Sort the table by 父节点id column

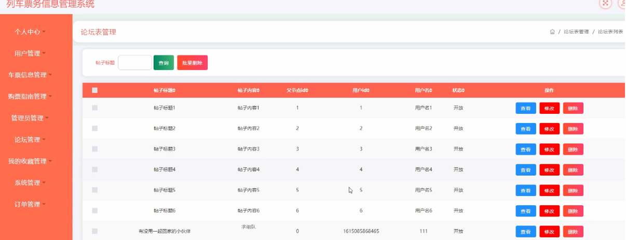click(x=297, y=91)
